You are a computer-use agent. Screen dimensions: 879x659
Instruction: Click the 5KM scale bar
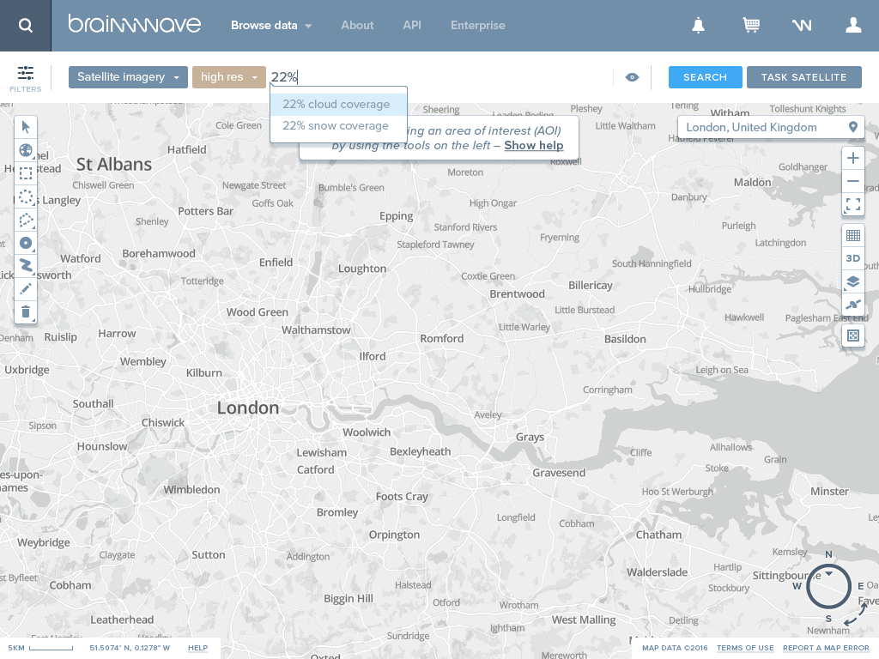pyautogui.click(x=40, y=648)
